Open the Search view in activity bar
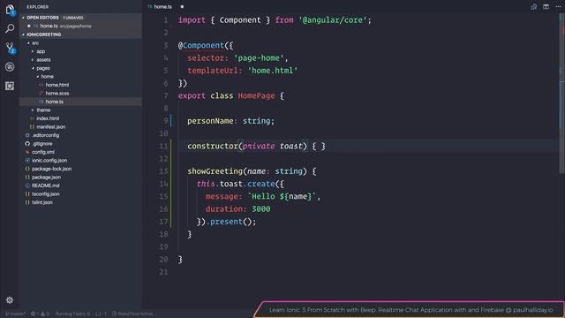 10,28
